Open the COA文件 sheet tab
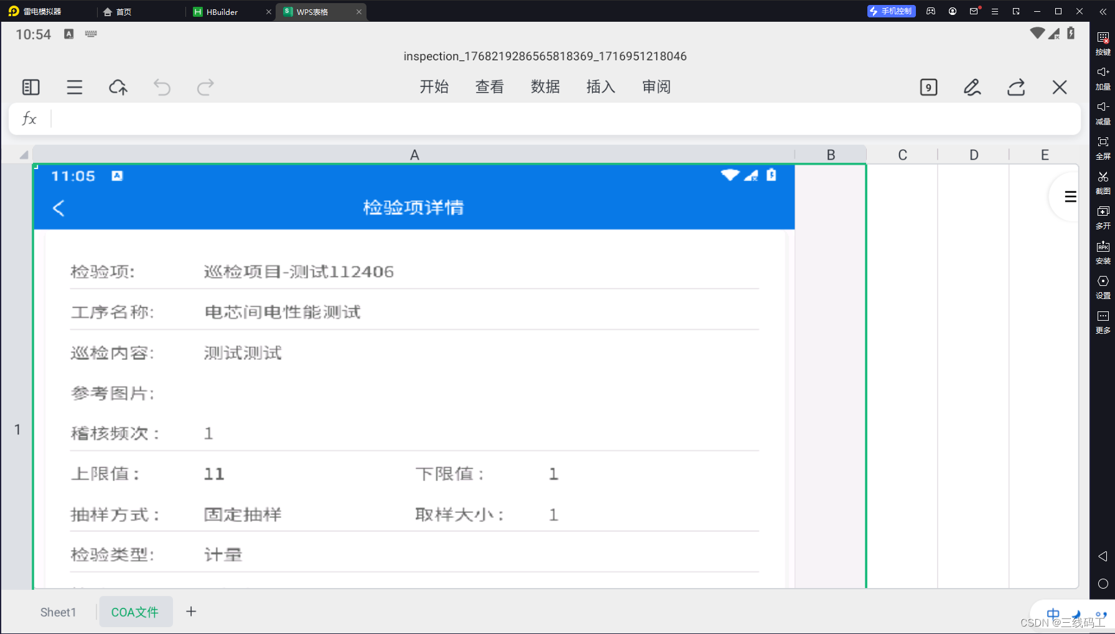This screenshot has width=1115, height=634. (x=136, y=612)
